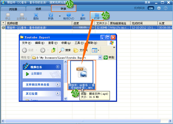
Task: Click the row status icon beside 那些年
Action: tap(3, 28)
